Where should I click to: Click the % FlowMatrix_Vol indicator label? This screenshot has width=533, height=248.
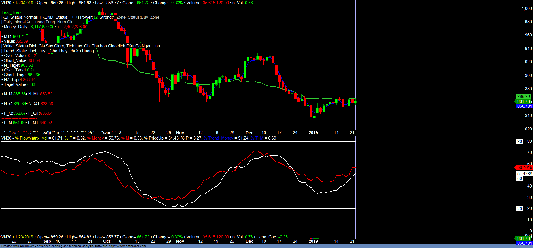(31, 138)
